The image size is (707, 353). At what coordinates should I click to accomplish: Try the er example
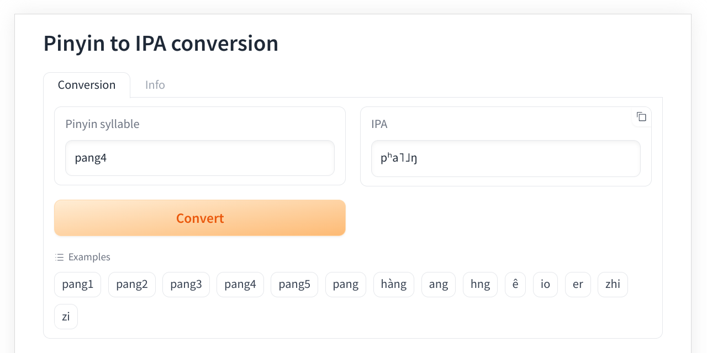pos(578,285)
